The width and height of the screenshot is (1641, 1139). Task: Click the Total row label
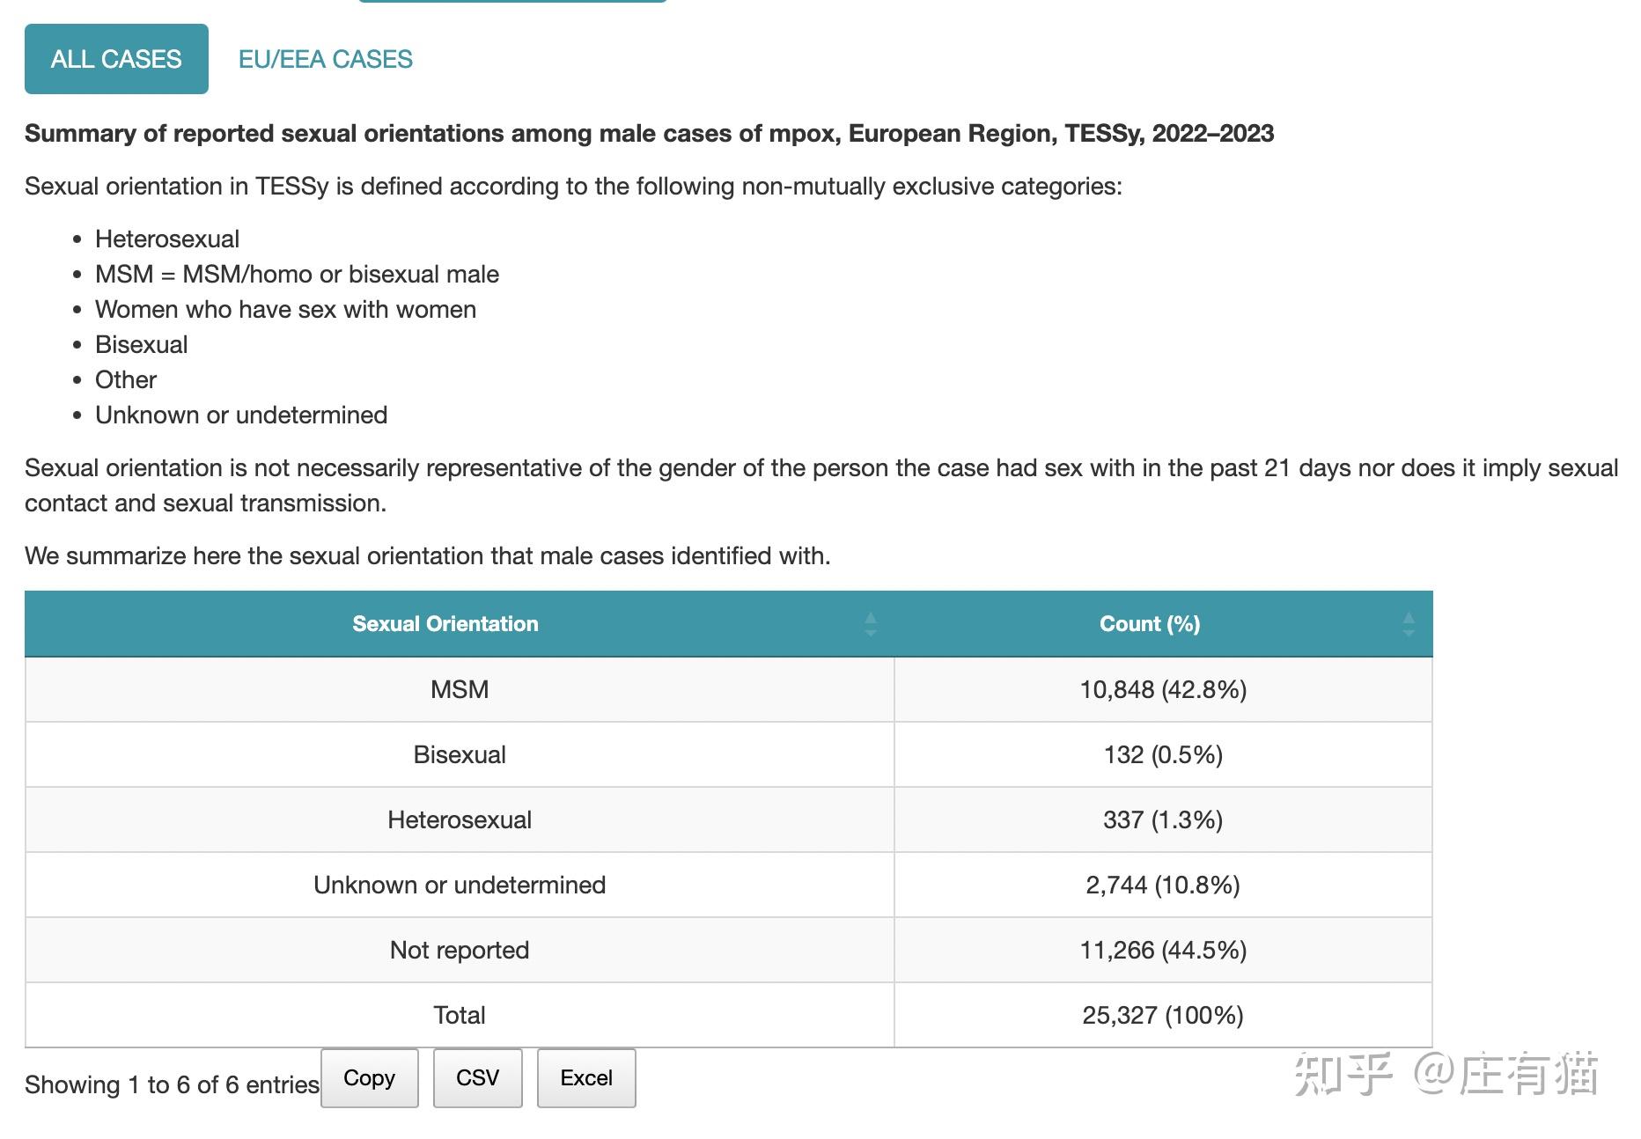coord(460,1015)
